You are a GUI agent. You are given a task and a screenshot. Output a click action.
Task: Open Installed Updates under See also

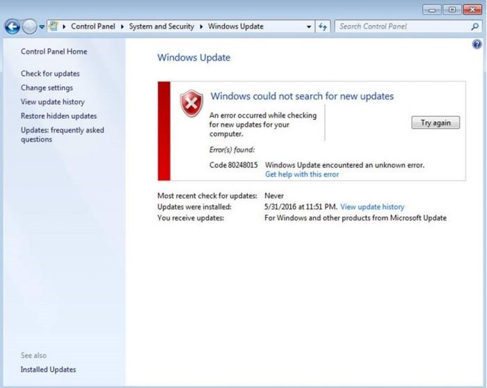pyautogui.click(x=48, y=370)
